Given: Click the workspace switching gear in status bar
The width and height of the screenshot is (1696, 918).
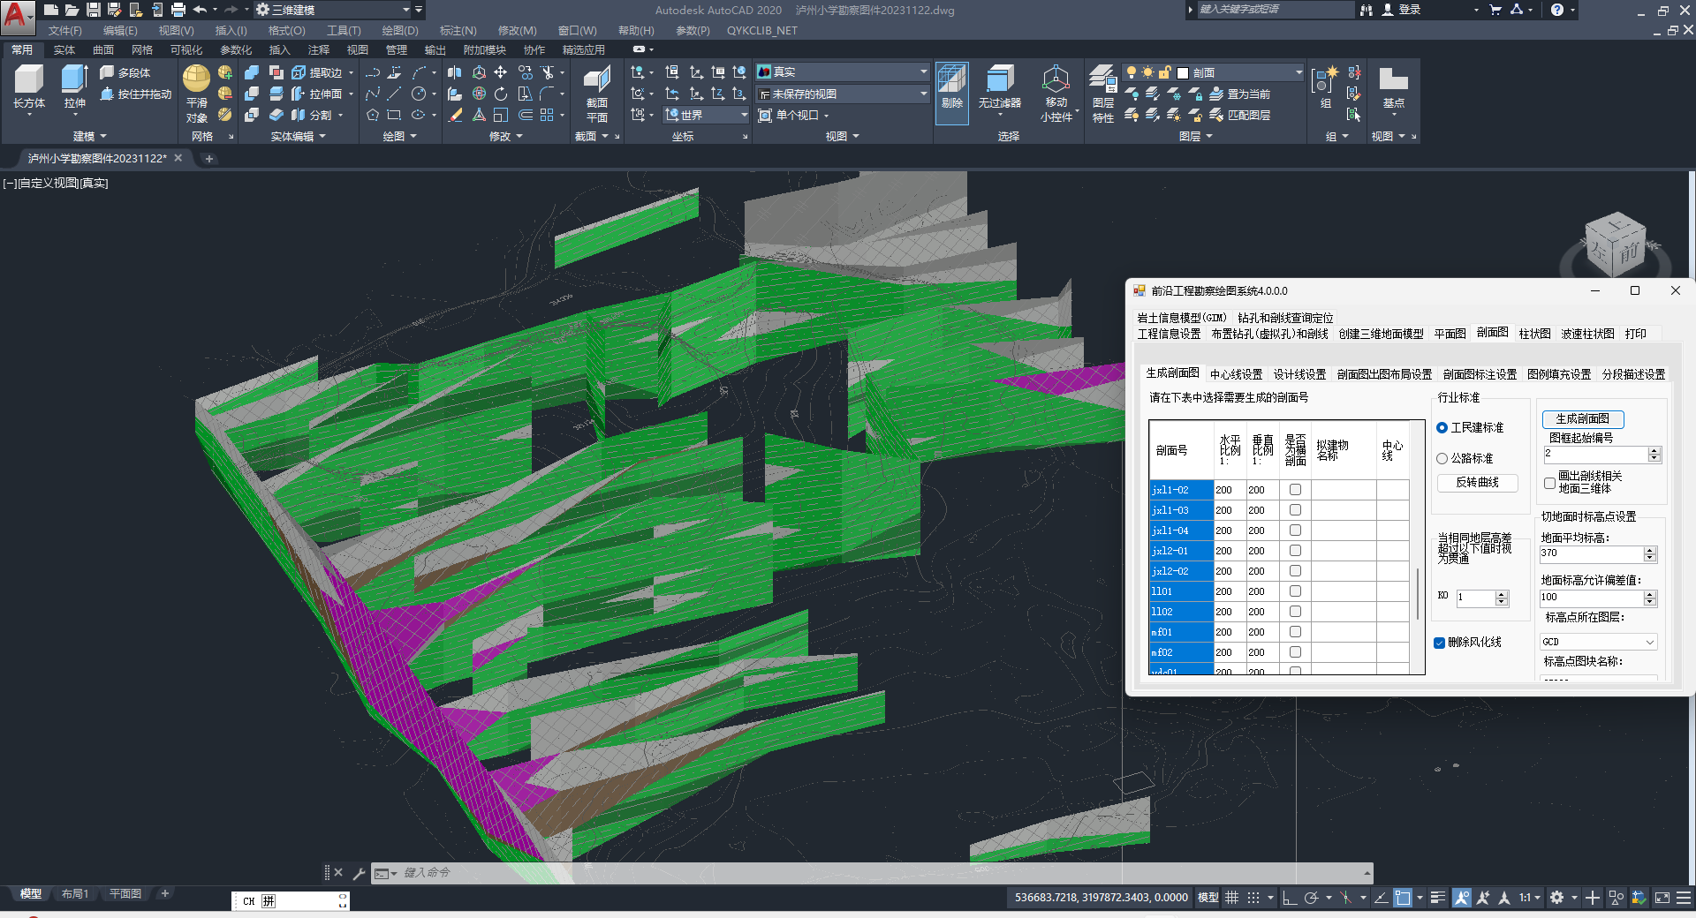Looking at the screenshot, I should [x=1556, y=898].
